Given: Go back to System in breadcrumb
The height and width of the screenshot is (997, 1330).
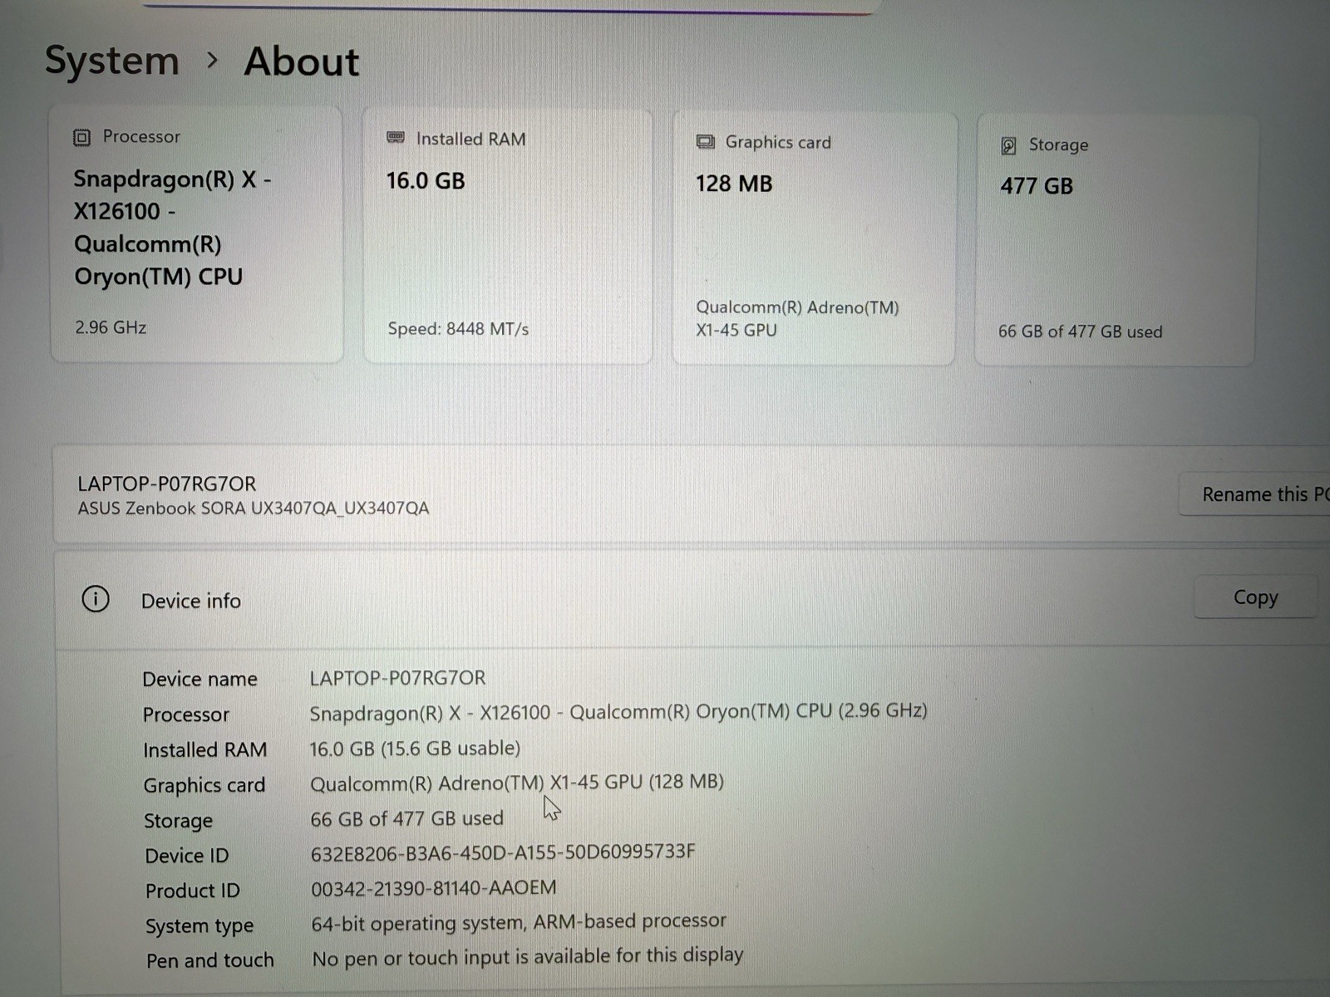Looking at the screenshot, I should coord(112,61).
